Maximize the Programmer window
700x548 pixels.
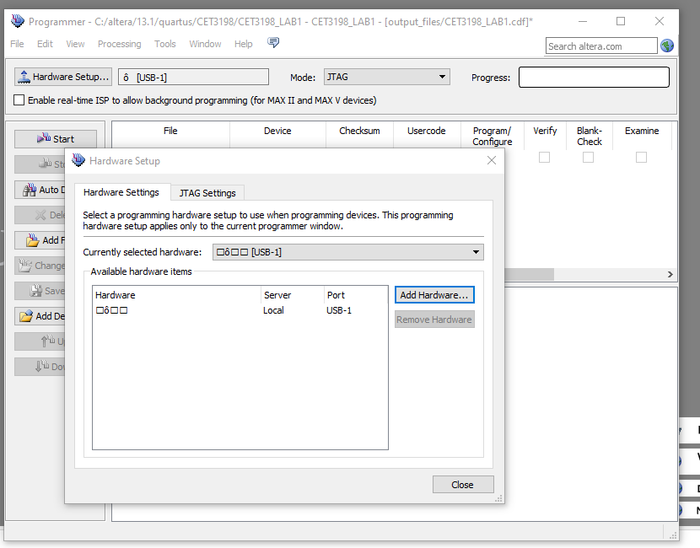coord(621,21)
